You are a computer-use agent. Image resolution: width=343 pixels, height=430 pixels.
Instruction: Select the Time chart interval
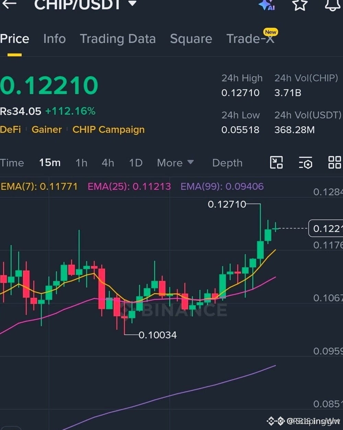click(x=12, y=163)
